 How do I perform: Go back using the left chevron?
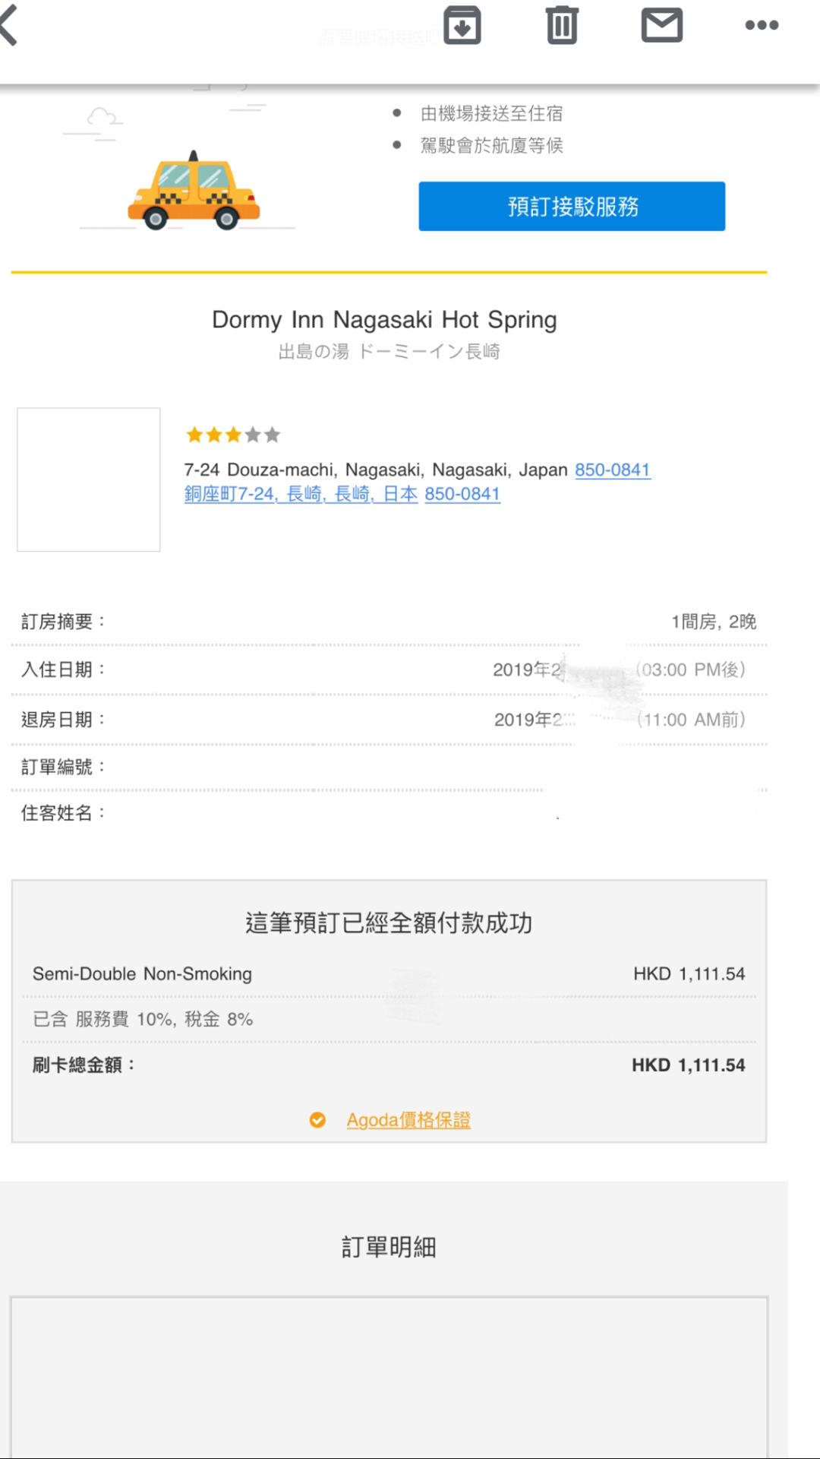point(9,25)
